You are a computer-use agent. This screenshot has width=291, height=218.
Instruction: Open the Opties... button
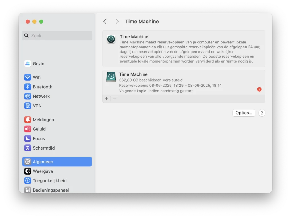pyautogui.click(x=244, y=113)
